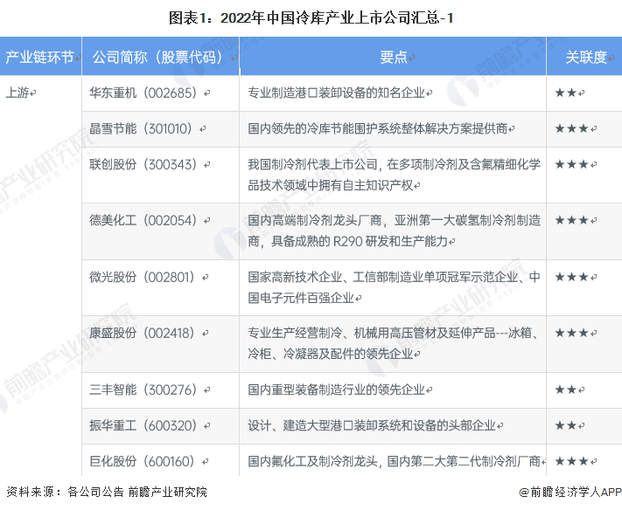622x510 pixels.
Task: Click the @前瞻经济学人APP credit text
Action: (x=570, y=493)
